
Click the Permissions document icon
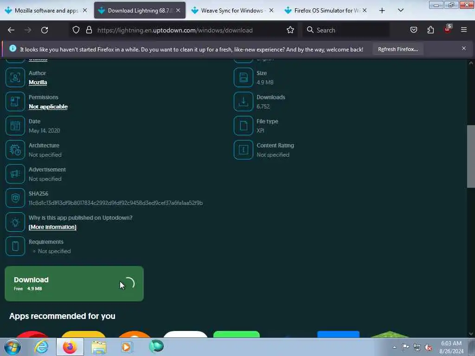click(x=15, y=102)
